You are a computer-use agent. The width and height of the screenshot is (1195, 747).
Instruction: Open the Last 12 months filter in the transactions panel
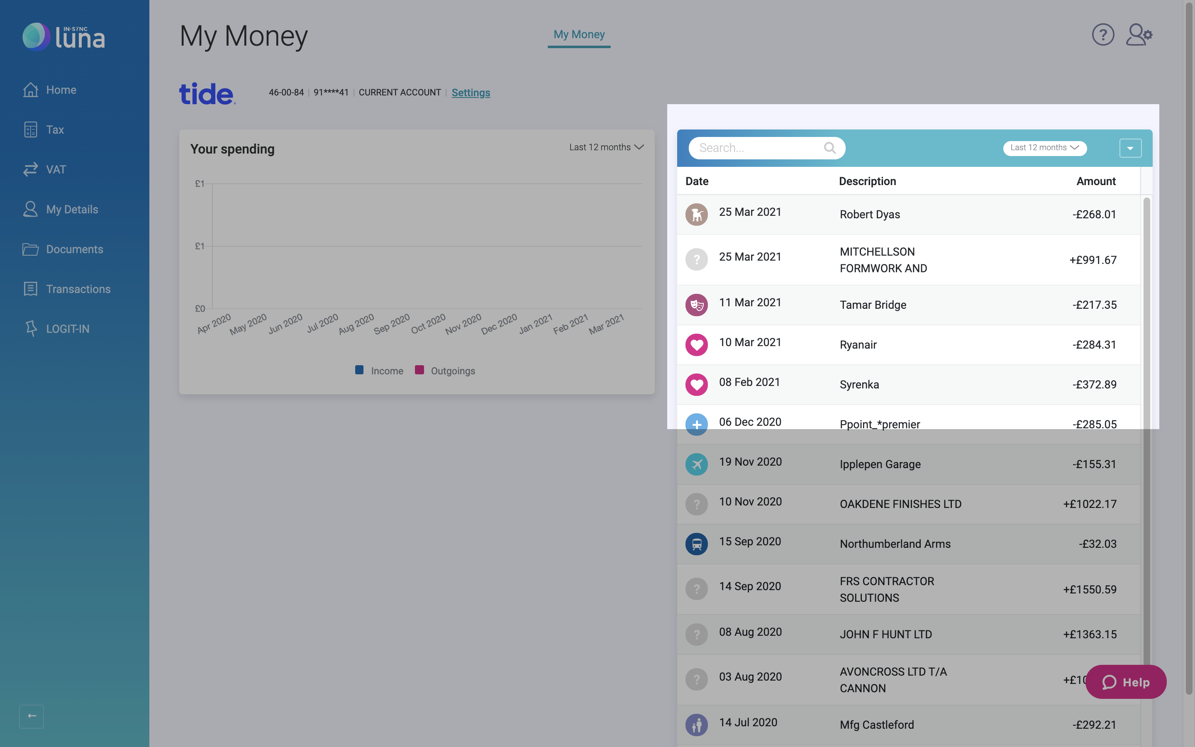pyautogui.click(x=1044, y=147)
